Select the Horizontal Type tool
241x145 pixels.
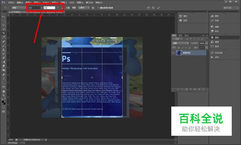pyautogui.click(x=4, y=79)
